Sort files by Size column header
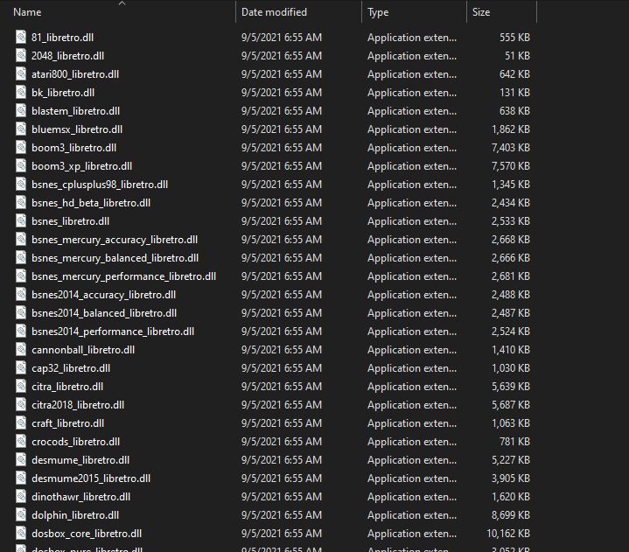The height and width of the screenshot is (552, 629). pos(481,12)
